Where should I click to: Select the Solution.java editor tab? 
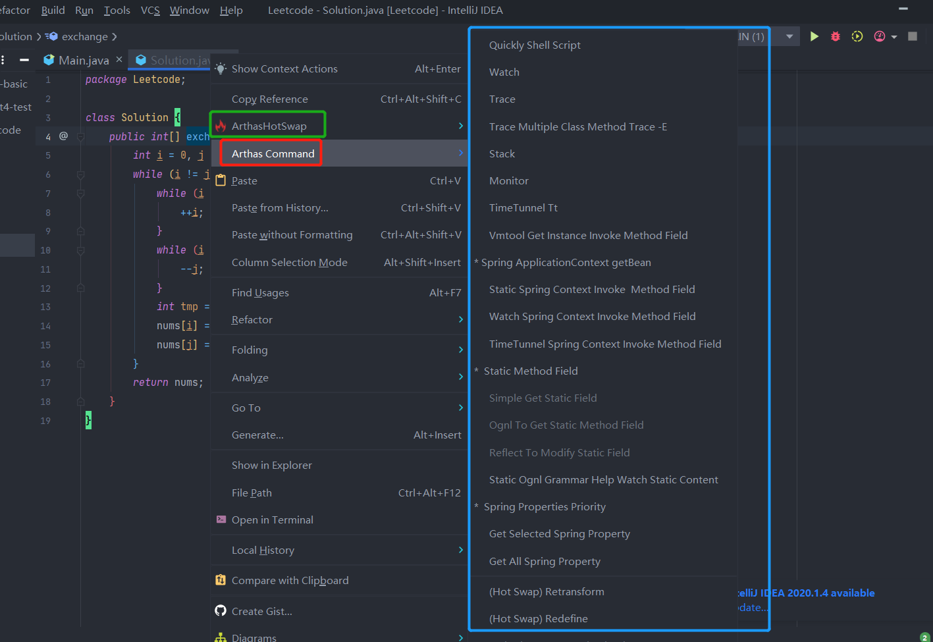173,60
